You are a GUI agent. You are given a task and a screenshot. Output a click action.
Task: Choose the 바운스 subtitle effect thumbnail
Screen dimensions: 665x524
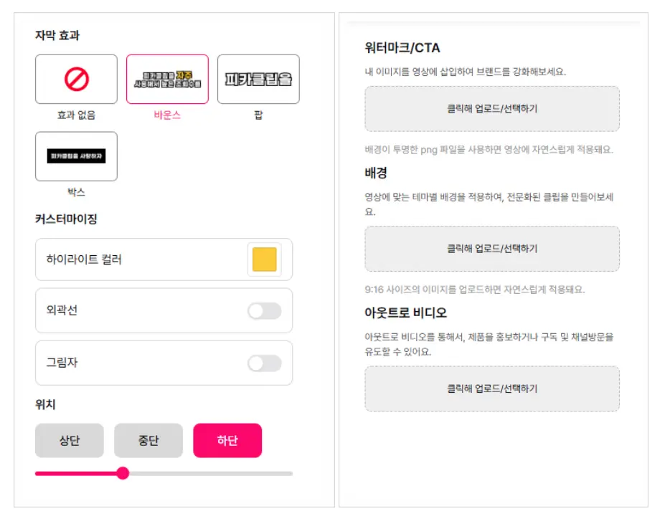(167, 80)
